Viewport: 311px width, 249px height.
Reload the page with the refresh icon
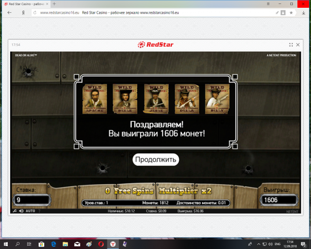click(x=35, y=13)
